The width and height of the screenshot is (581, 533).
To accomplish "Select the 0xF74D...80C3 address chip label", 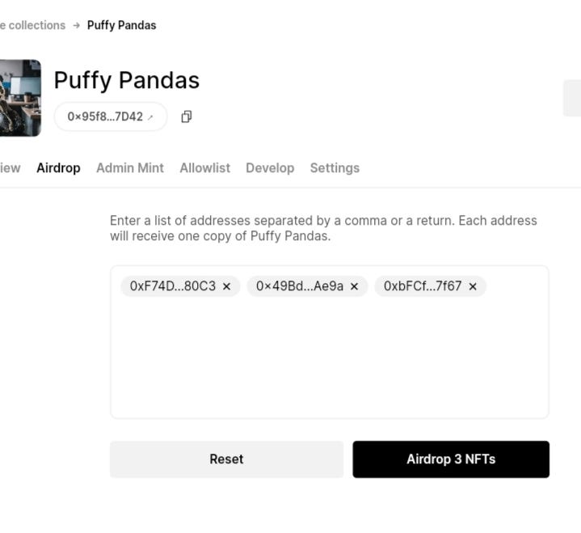I will tap(173, 286).
